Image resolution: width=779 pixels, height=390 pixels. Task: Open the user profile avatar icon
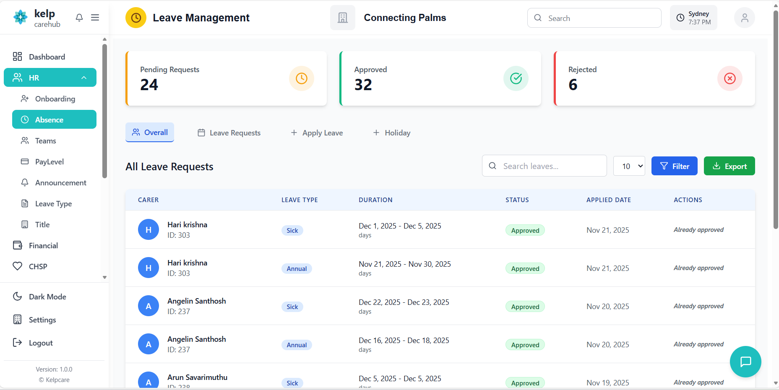click(744, 18)
